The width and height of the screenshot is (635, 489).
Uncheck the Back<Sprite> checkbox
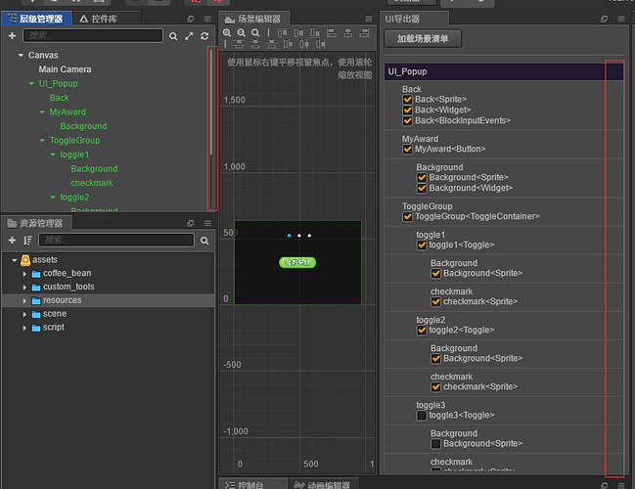click(408, 100)
